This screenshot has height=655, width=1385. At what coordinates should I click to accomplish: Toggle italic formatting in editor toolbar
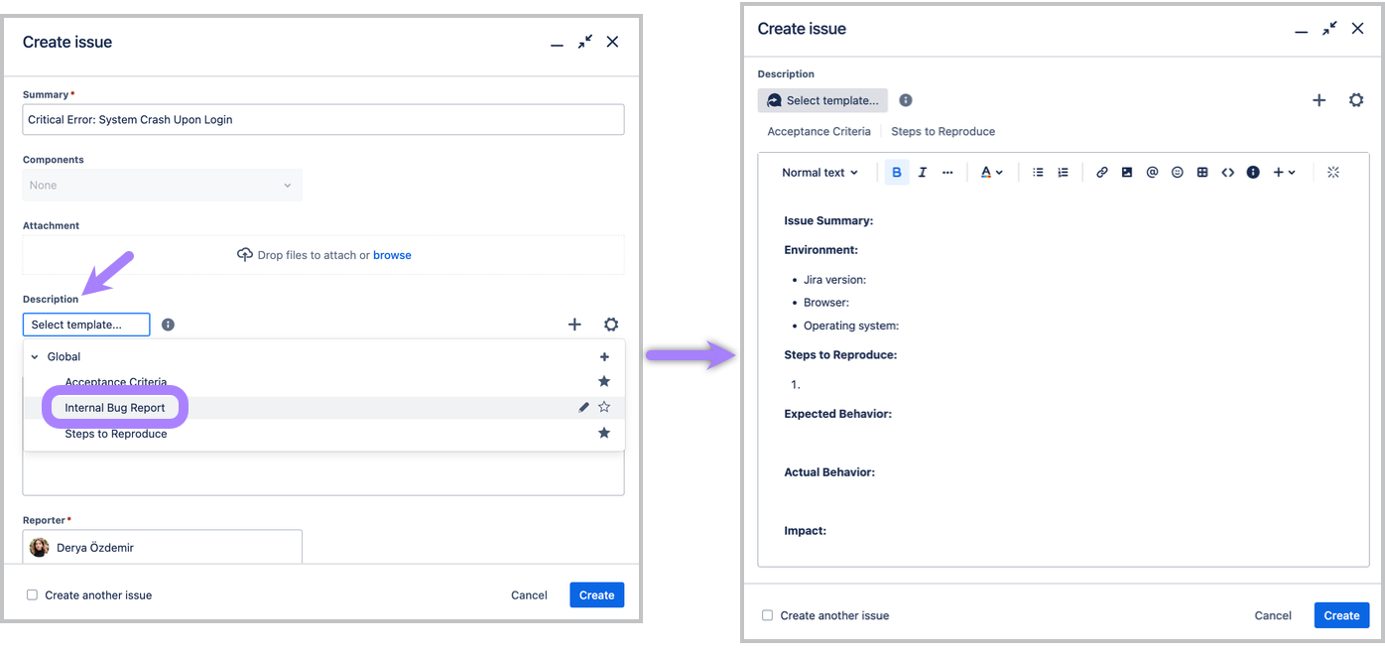[x=922, y=173]
